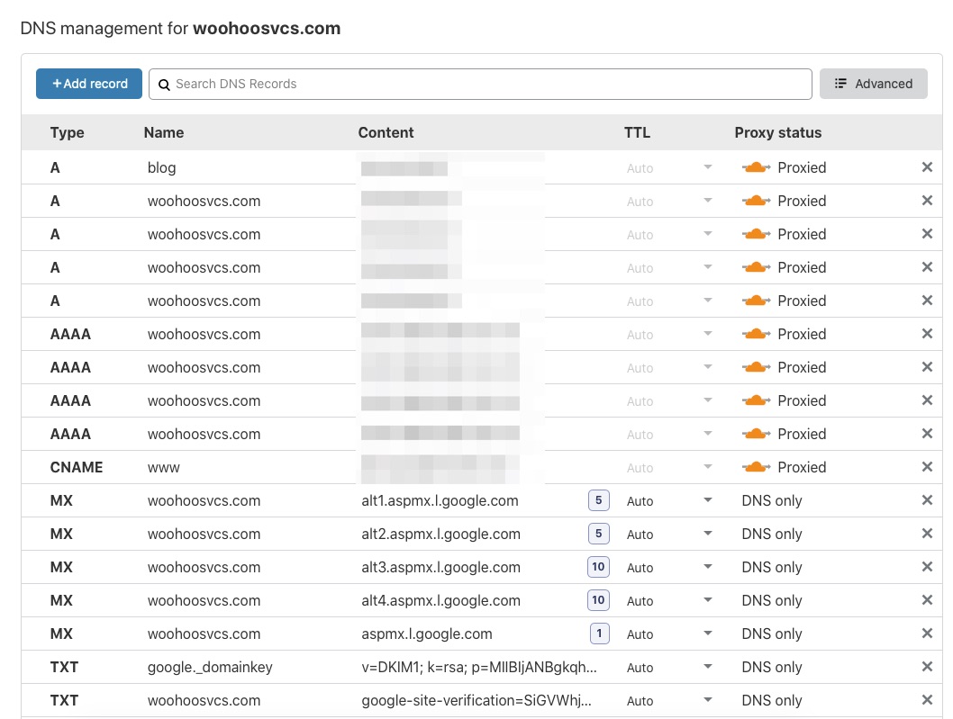
Task: Delete the google._domainkey TXT record
Action: click(927, 667)
